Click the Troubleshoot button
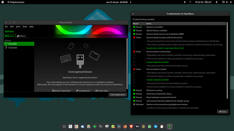Screen dimensions: 234x131 (x=83, y=90)
